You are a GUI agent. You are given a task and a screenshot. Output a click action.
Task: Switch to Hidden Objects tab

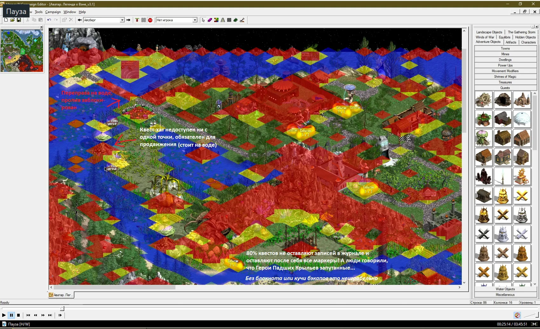(525, 37)
